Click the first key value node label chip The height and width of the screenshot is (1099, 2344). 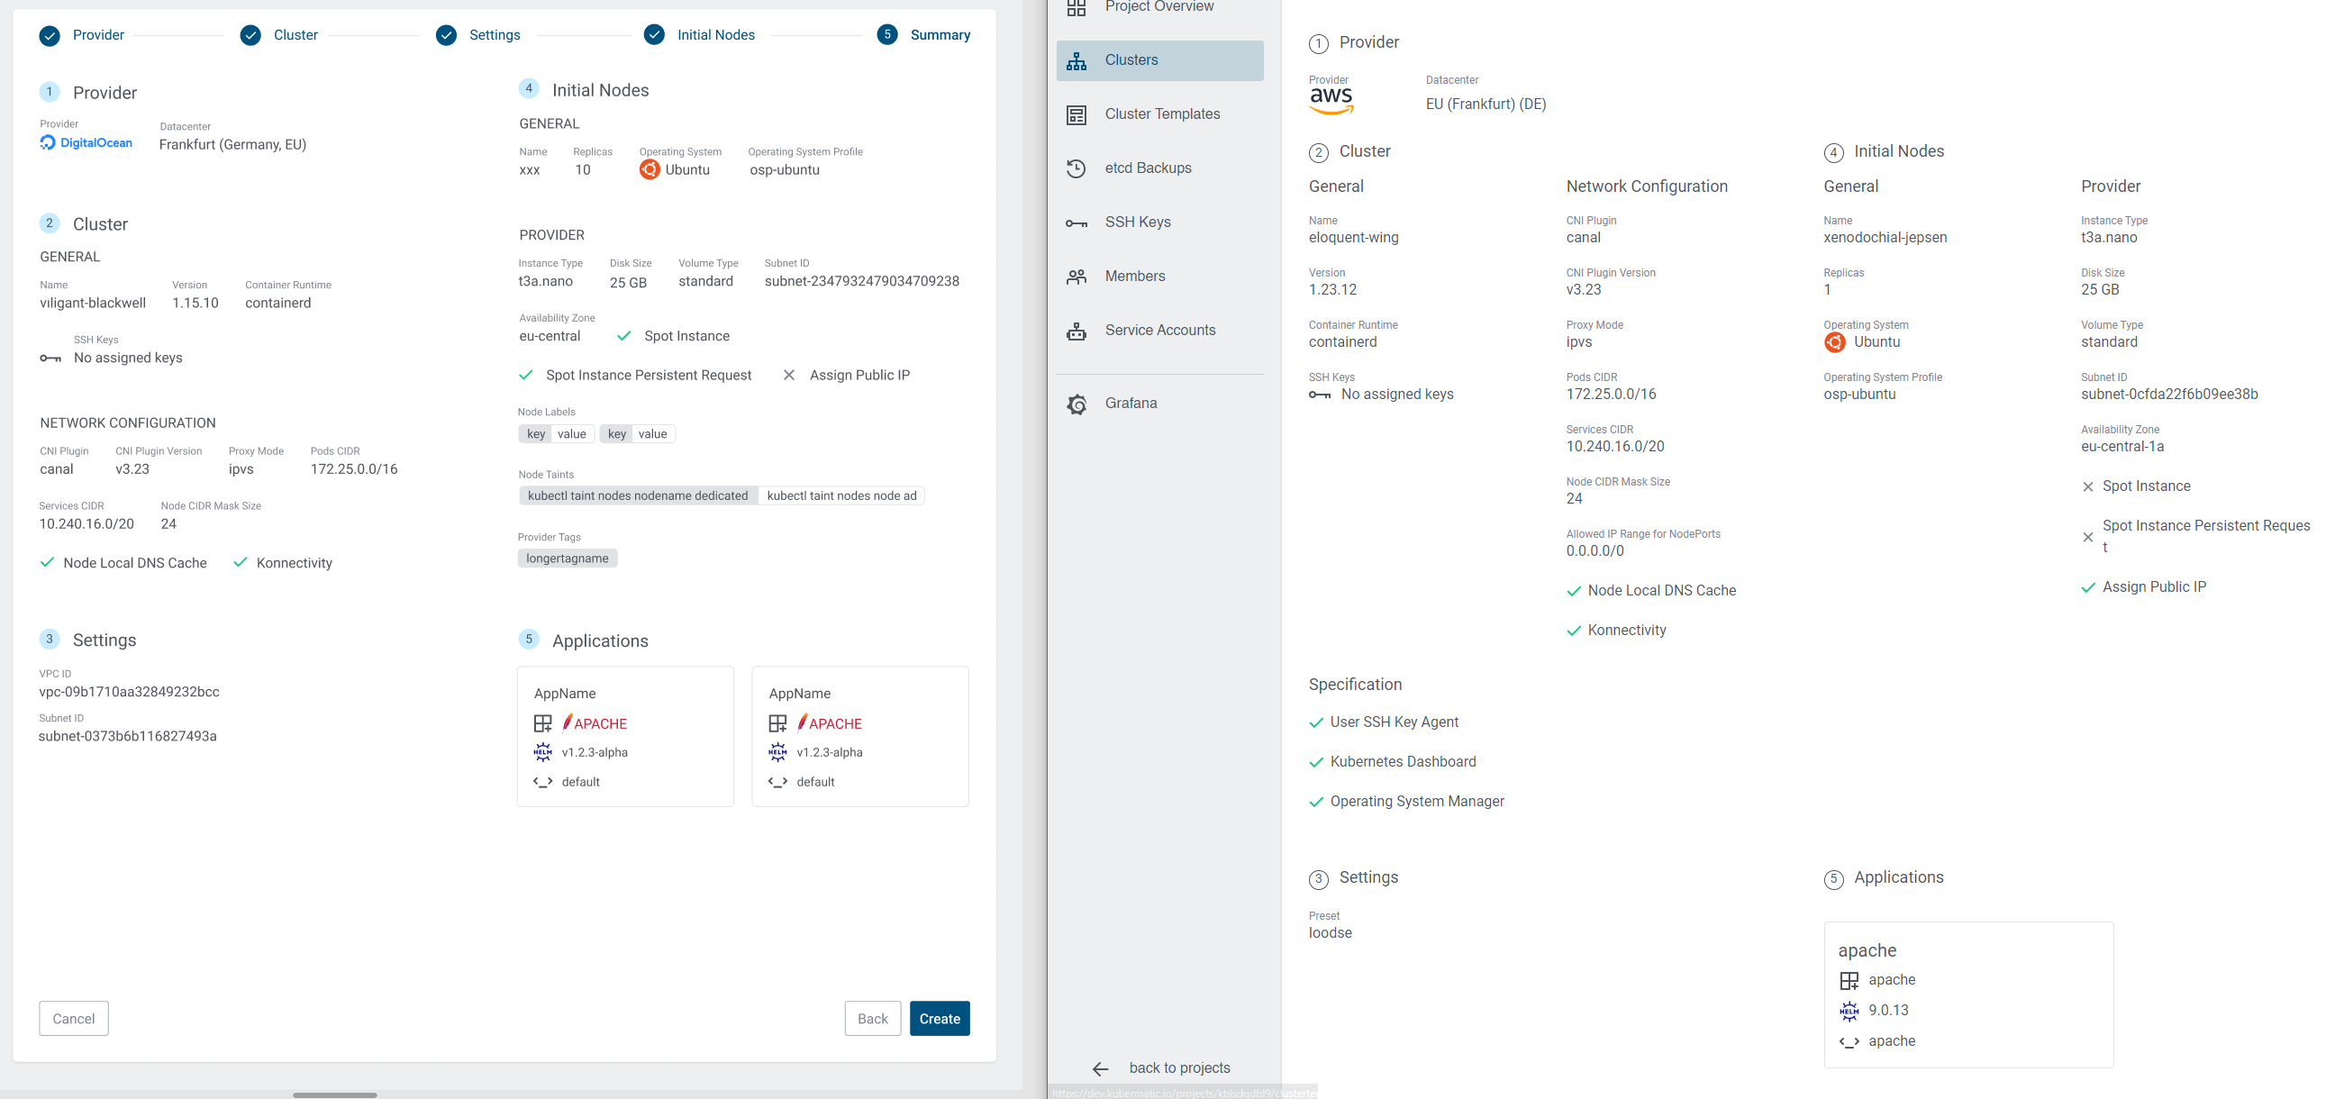(x=556, y=434)
